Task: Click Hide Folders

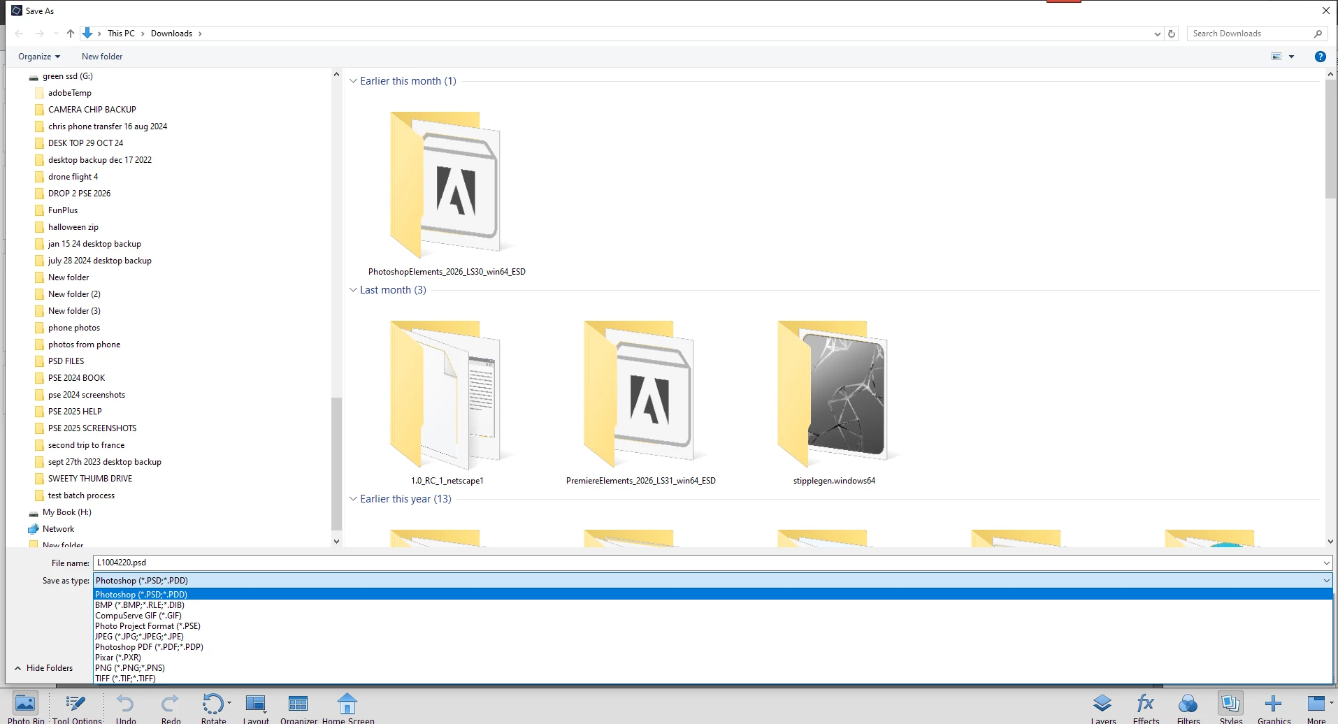Action: click(x=43, y=668)
